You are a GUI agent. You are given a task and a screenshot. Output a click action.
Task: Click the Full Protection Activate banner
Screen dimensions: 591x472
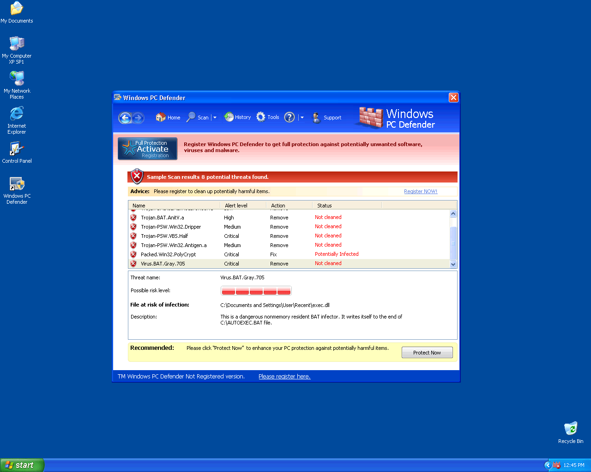(x=147, y=149)
